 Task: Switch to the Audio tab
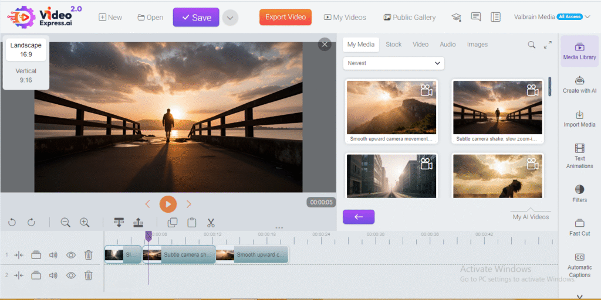(448, 45)
